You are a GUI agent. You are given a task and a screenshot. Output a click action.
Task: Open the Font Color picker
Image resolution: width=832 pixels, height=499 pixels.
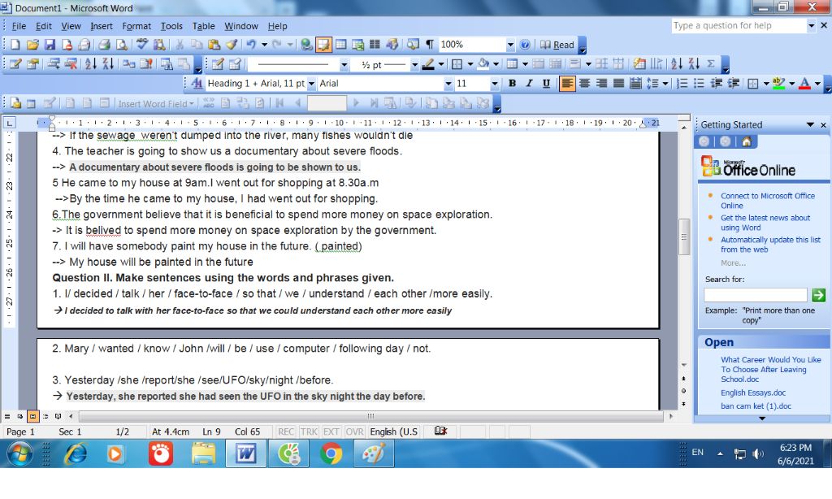pos(804,84)
